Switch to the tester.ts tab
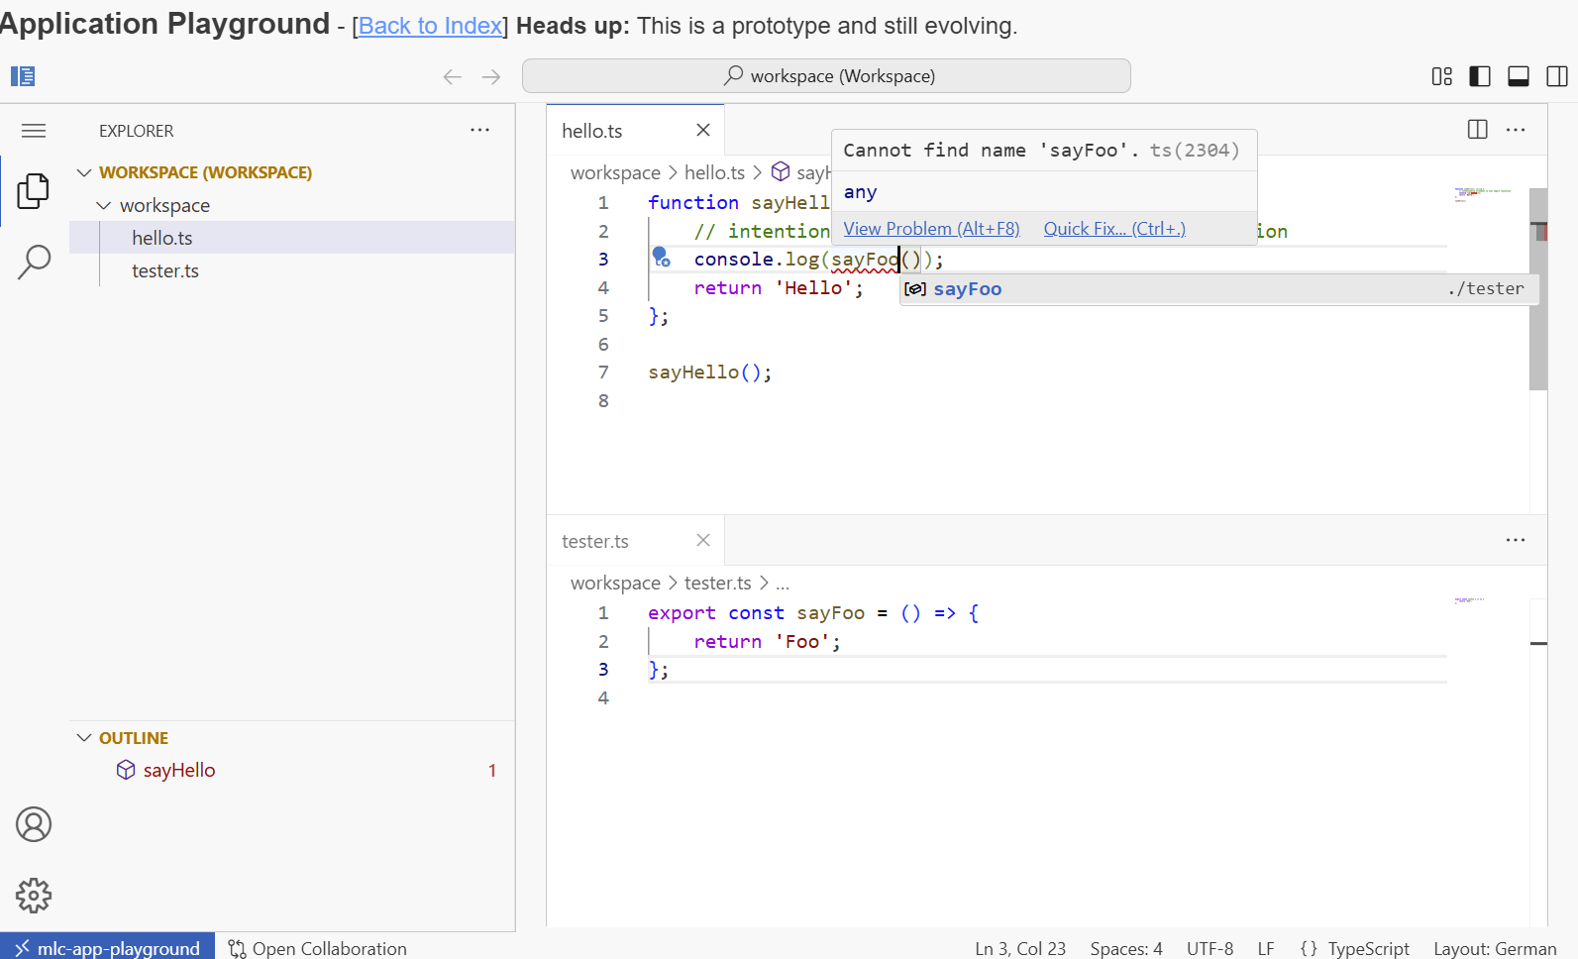This screenshot has width=1578, height=959. click(595, 541)
